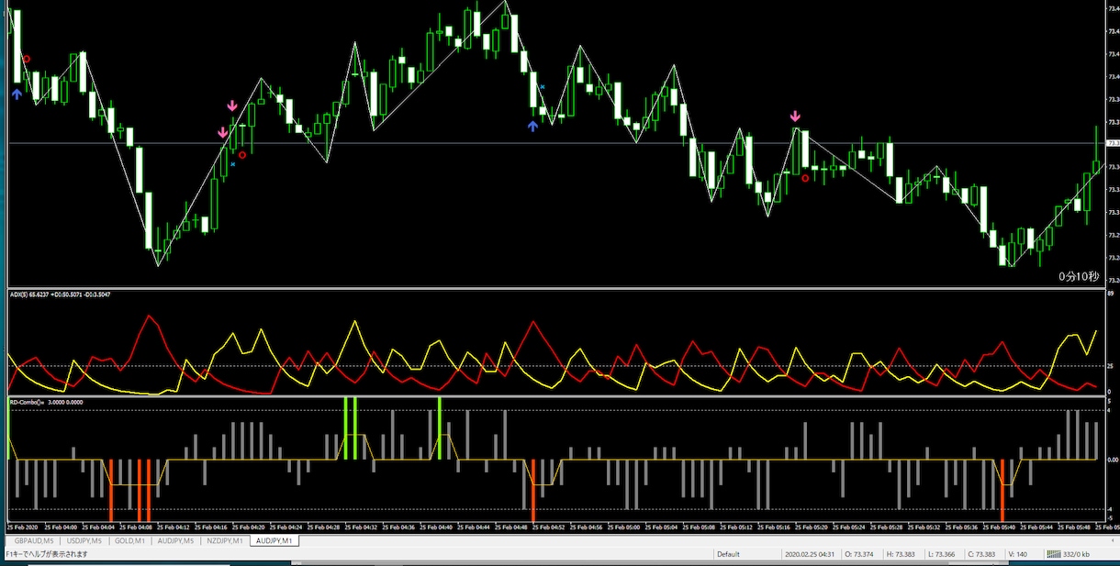Click the '0分10秒' candle countdown timer

(x=1078, y=276)
